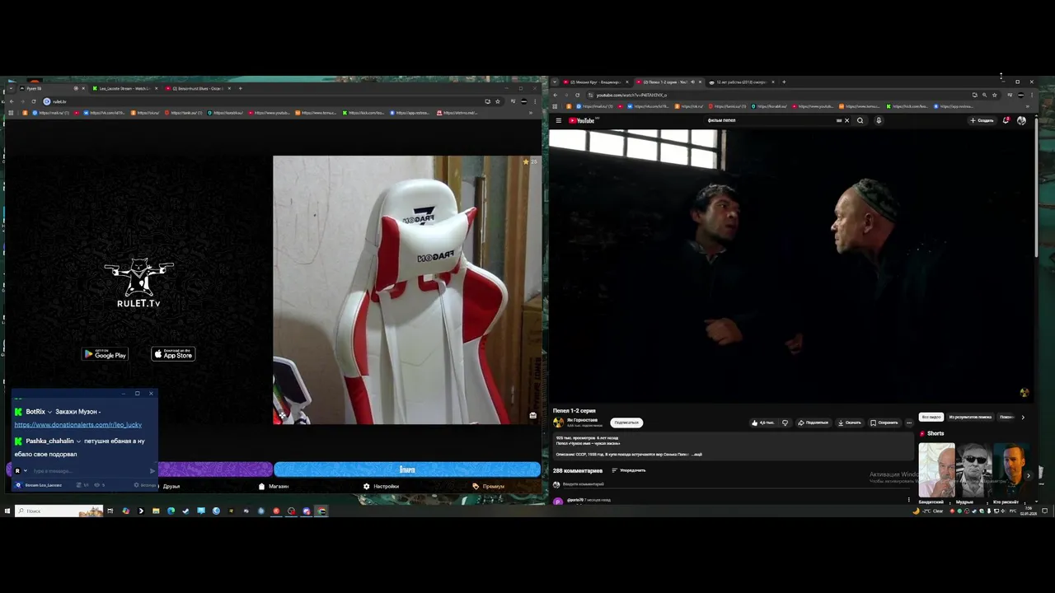This screenshot has height=593, width=1055.
Task: Reload the YouTube browser page
Action: [577, 95]
